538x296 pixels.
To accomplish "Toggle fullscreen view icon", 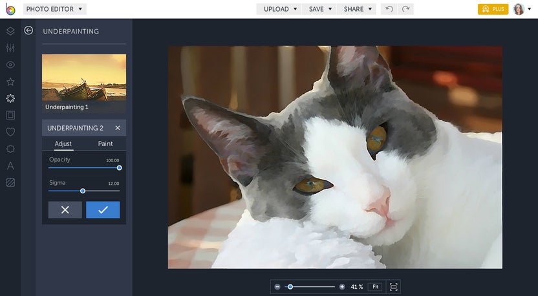I will coord(394,287).
